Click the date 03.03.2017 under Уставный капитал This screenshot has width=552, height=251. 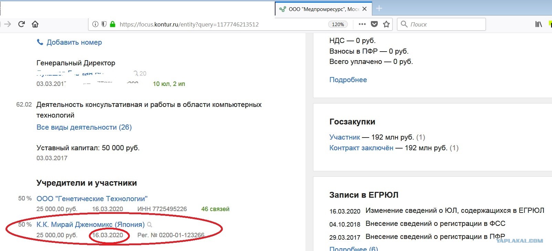(52, 158)
